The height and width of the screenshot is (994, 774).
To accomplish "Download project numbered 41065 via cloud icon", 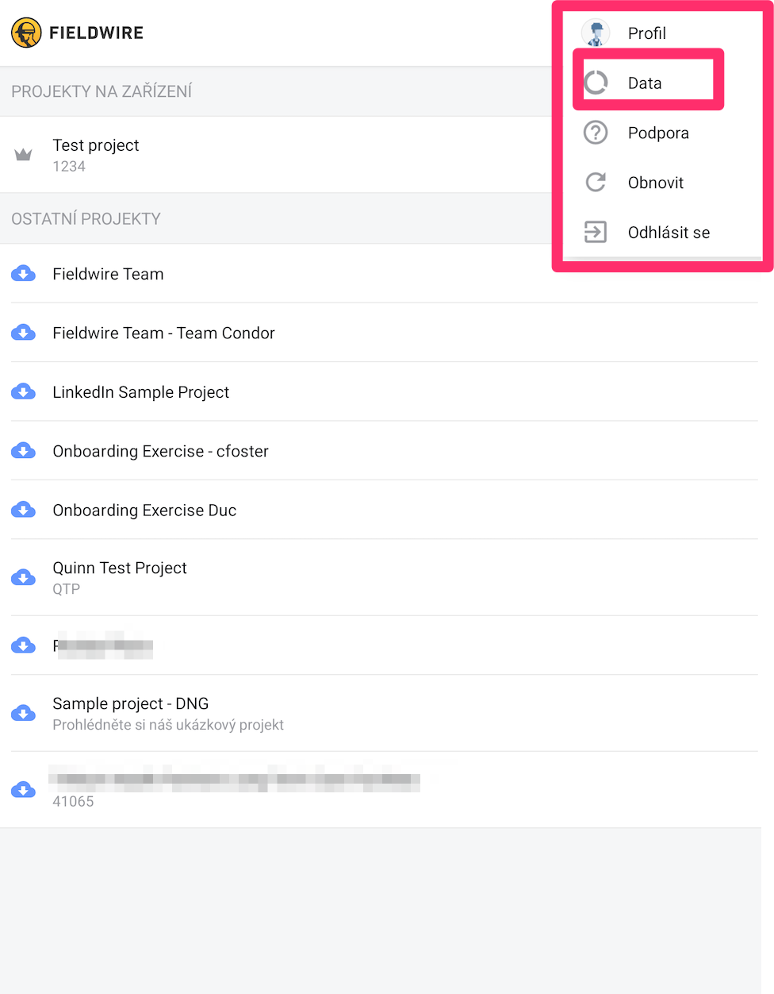I will coord(23,790).
